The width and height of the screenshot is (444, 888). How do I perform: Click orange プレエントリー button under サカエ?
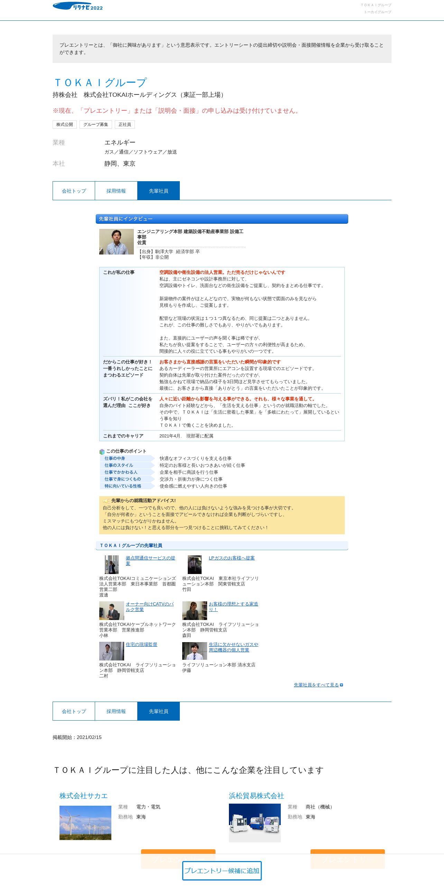pyautogui.click(x=178, y=859)
